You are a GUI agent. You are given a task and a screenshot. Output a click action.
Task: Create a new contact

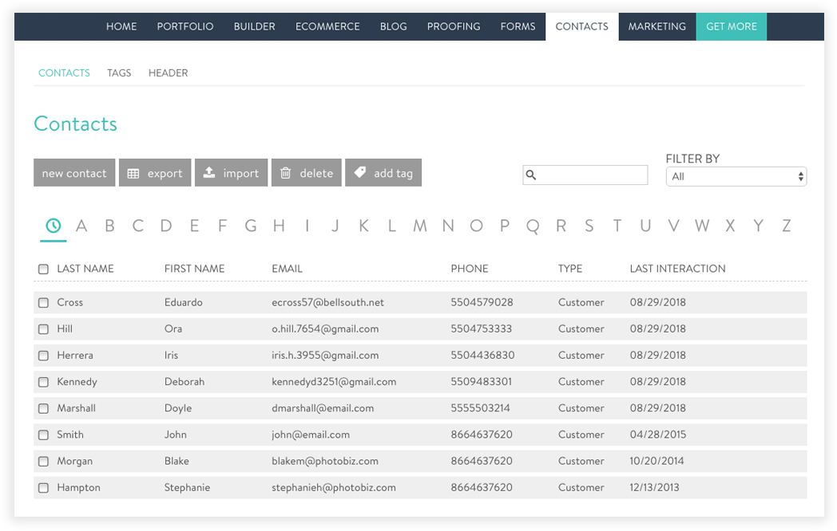(74, 173)
